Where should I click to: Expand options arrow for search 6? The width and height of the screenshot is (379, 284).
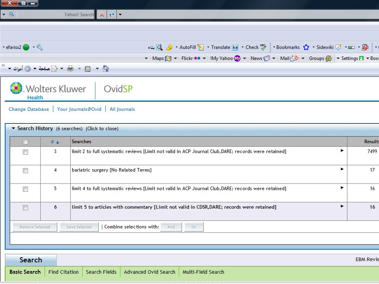coord(342,206)
